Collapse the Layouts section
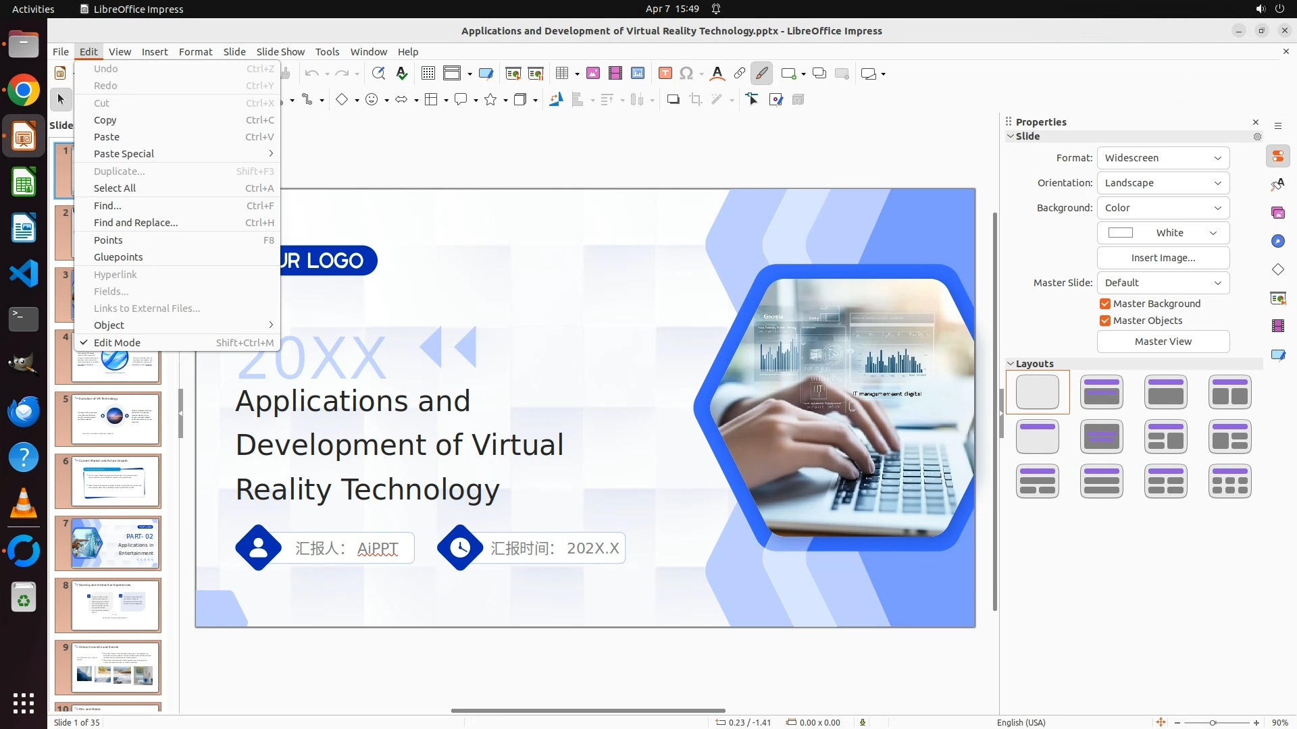This screenshot has width=1297, height=729. (1011, 364)
